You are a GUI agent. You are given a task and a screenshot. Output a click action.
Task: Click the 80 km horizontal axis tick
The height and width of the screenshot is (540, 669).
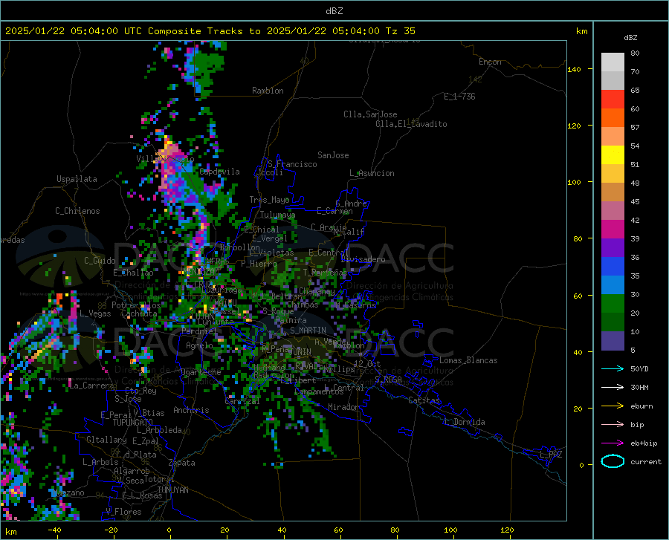click(x=395, y=530)
